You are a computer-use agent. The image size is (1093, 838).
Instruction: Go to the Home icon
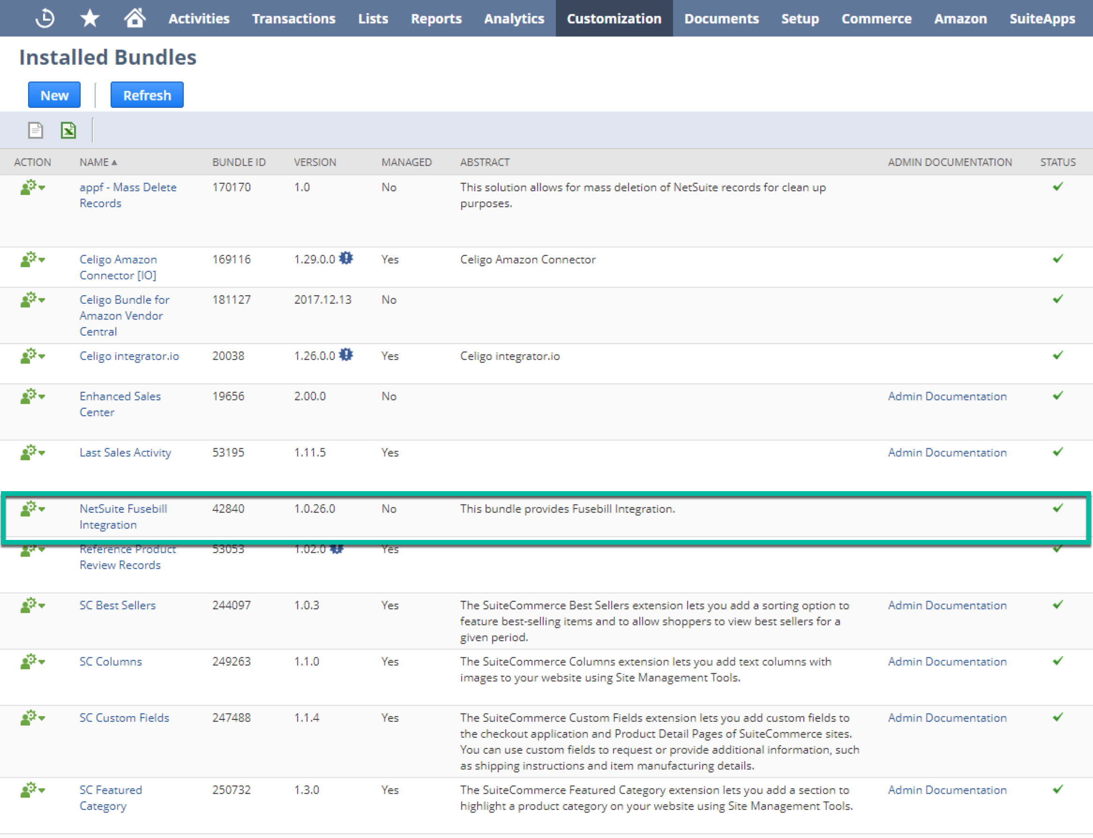pos(135,18)
